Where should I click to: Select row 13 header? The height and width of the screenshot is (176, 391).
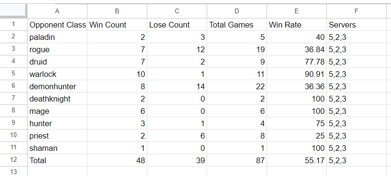coord(13,171)
